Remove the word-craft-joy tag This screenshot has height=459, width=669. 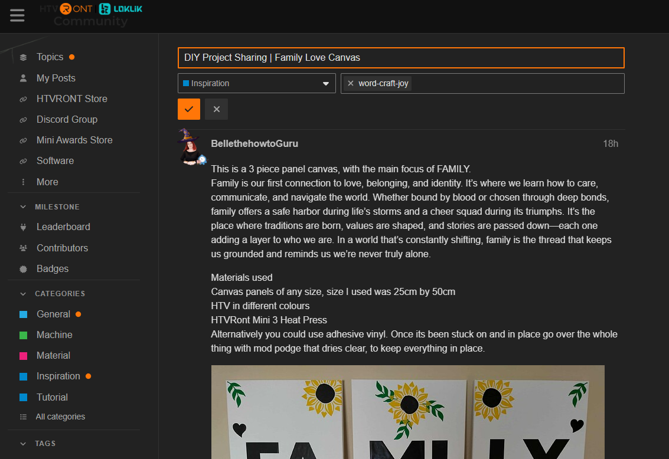[351, 84]
